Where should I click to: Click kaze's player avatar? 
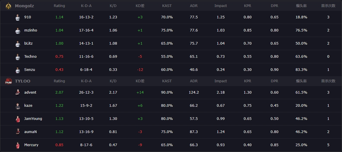(x=18, y=106)
